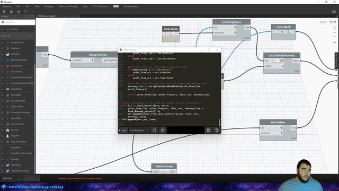This screenshot has width=339, height=191.
Task: Click the greyed Run button in status bar
Action: 31,178
